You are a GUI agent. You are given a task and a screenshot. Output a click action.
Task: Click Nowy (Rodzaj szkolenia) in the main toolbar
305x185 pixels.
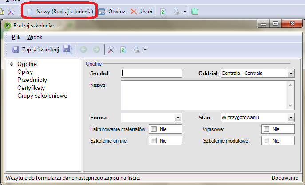60,12
